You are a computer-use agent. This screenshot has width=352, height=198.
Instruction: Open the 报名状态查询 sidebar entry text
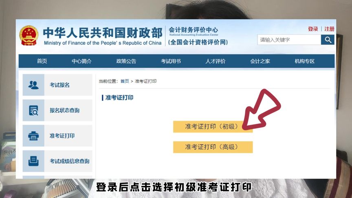click(65, 110)
